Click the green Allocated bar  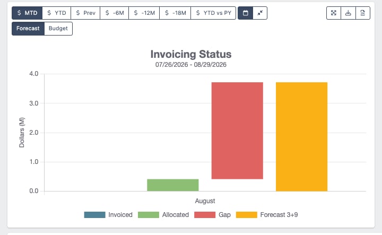[x=173, y=185]
